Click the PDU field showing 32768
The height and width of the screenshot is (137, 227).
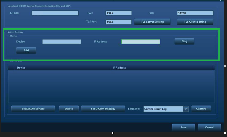pos(195,13)
